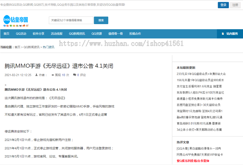Viewport: 243px width, 165px height.
Task: Open the QQ活动 navigation item
Action: tap(21, 34)
